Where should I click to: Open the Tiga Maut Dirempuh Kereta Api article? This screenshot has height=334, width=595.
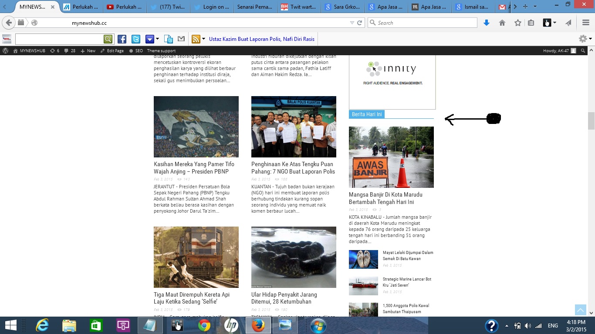click(192, 298)
